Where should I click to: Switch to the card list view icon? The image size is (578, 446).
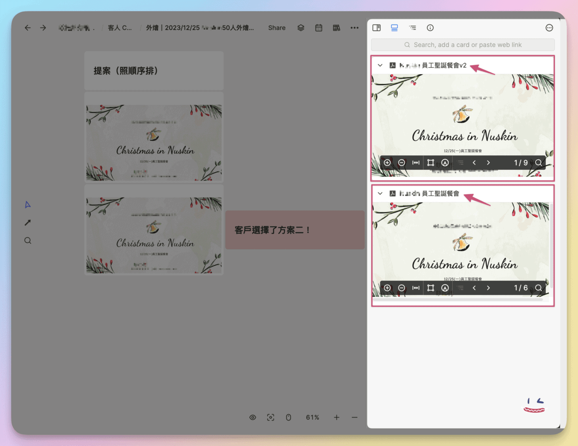point(394,28)
